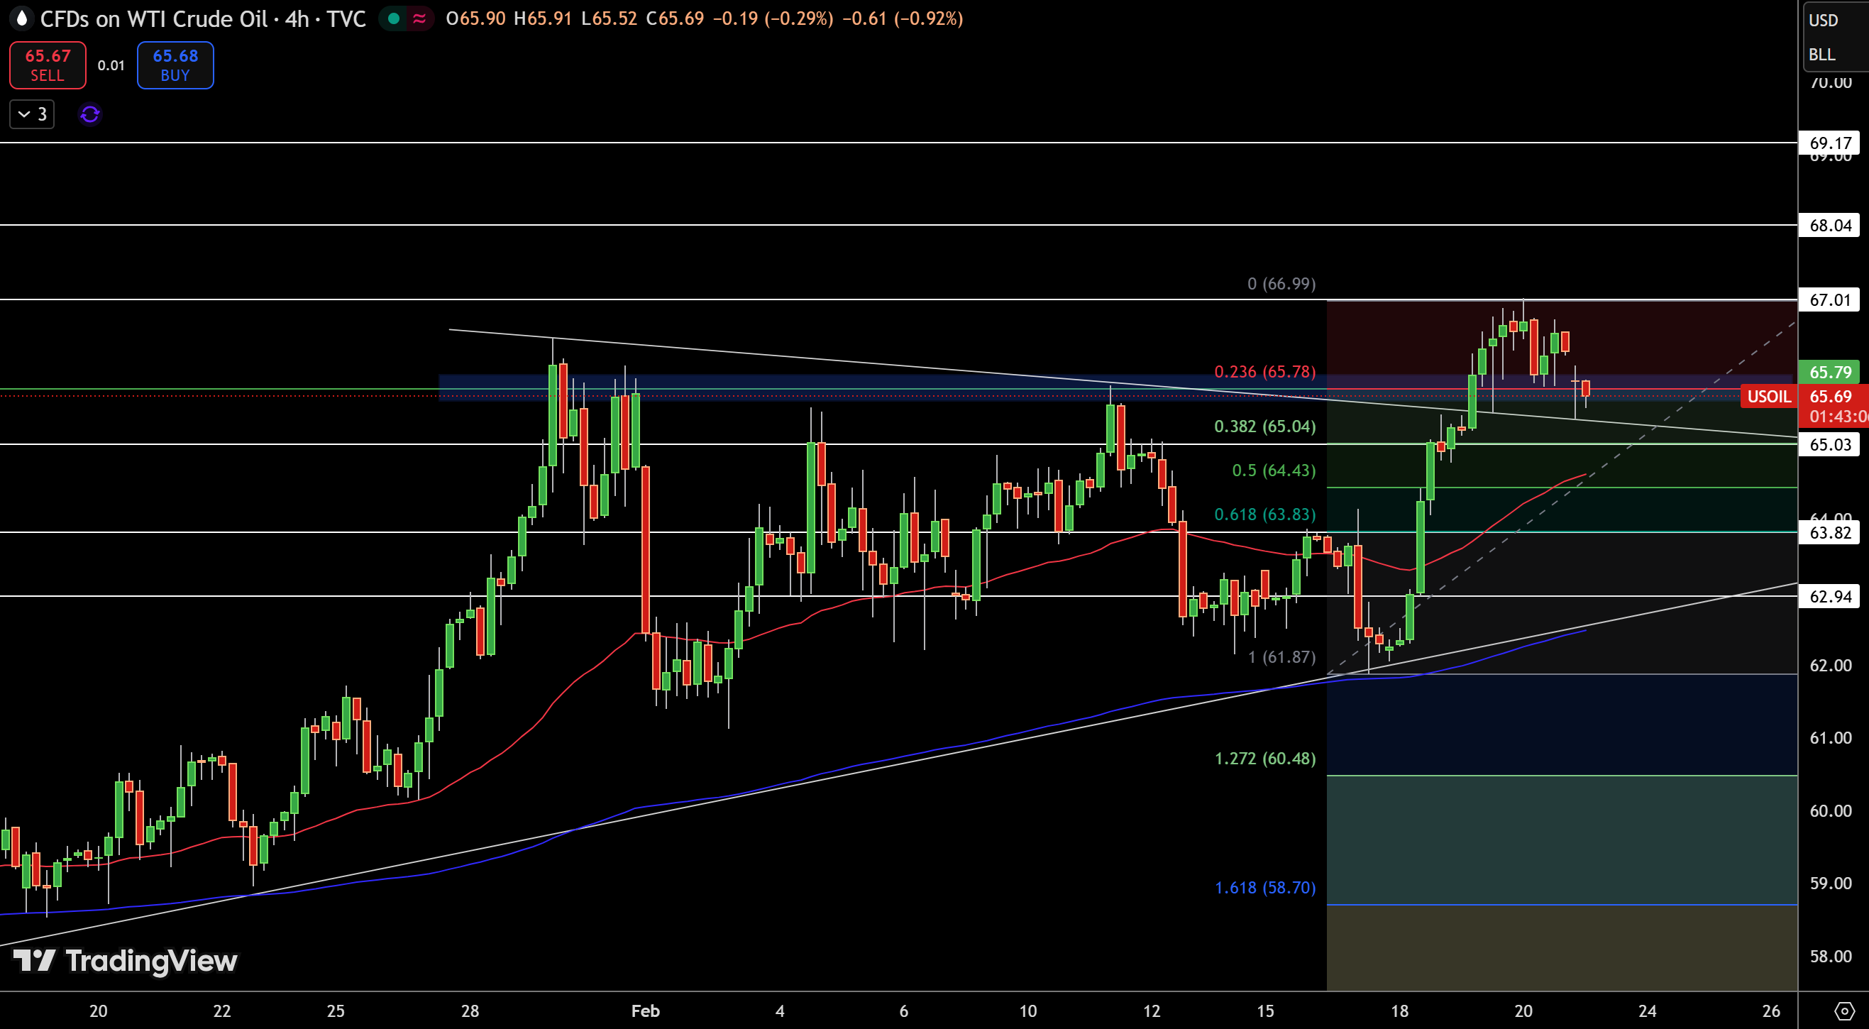Viewport: 1869px width, 1029px height.
Task: Click the 65.67 SELL button
Action: (48, 65)
